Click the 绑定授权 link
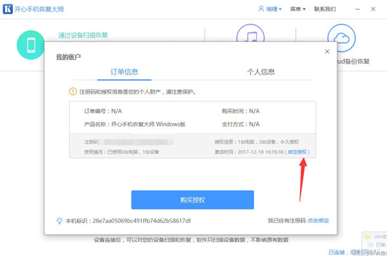 click(x=297, y=152)
